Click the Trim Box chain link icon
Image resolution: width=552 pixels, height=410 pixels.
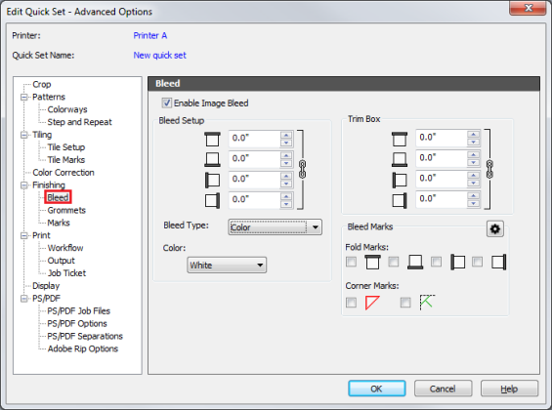click(x=489, y=169)
